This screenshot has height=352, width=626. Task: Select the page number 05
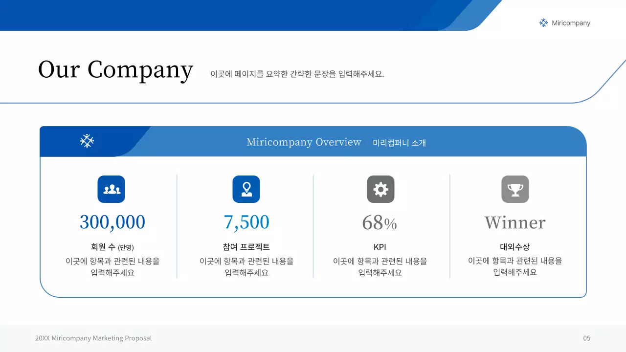click(586, 338)
